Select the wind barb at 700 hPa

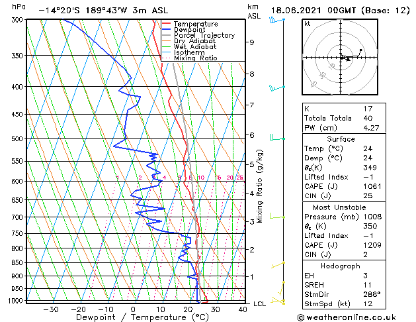(277, 216)
